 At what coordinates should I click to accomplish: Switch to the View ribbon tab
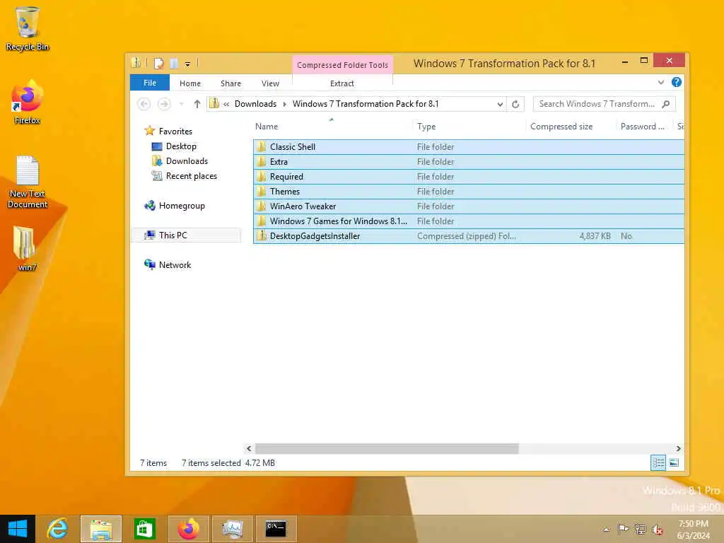tap(270, 83)
